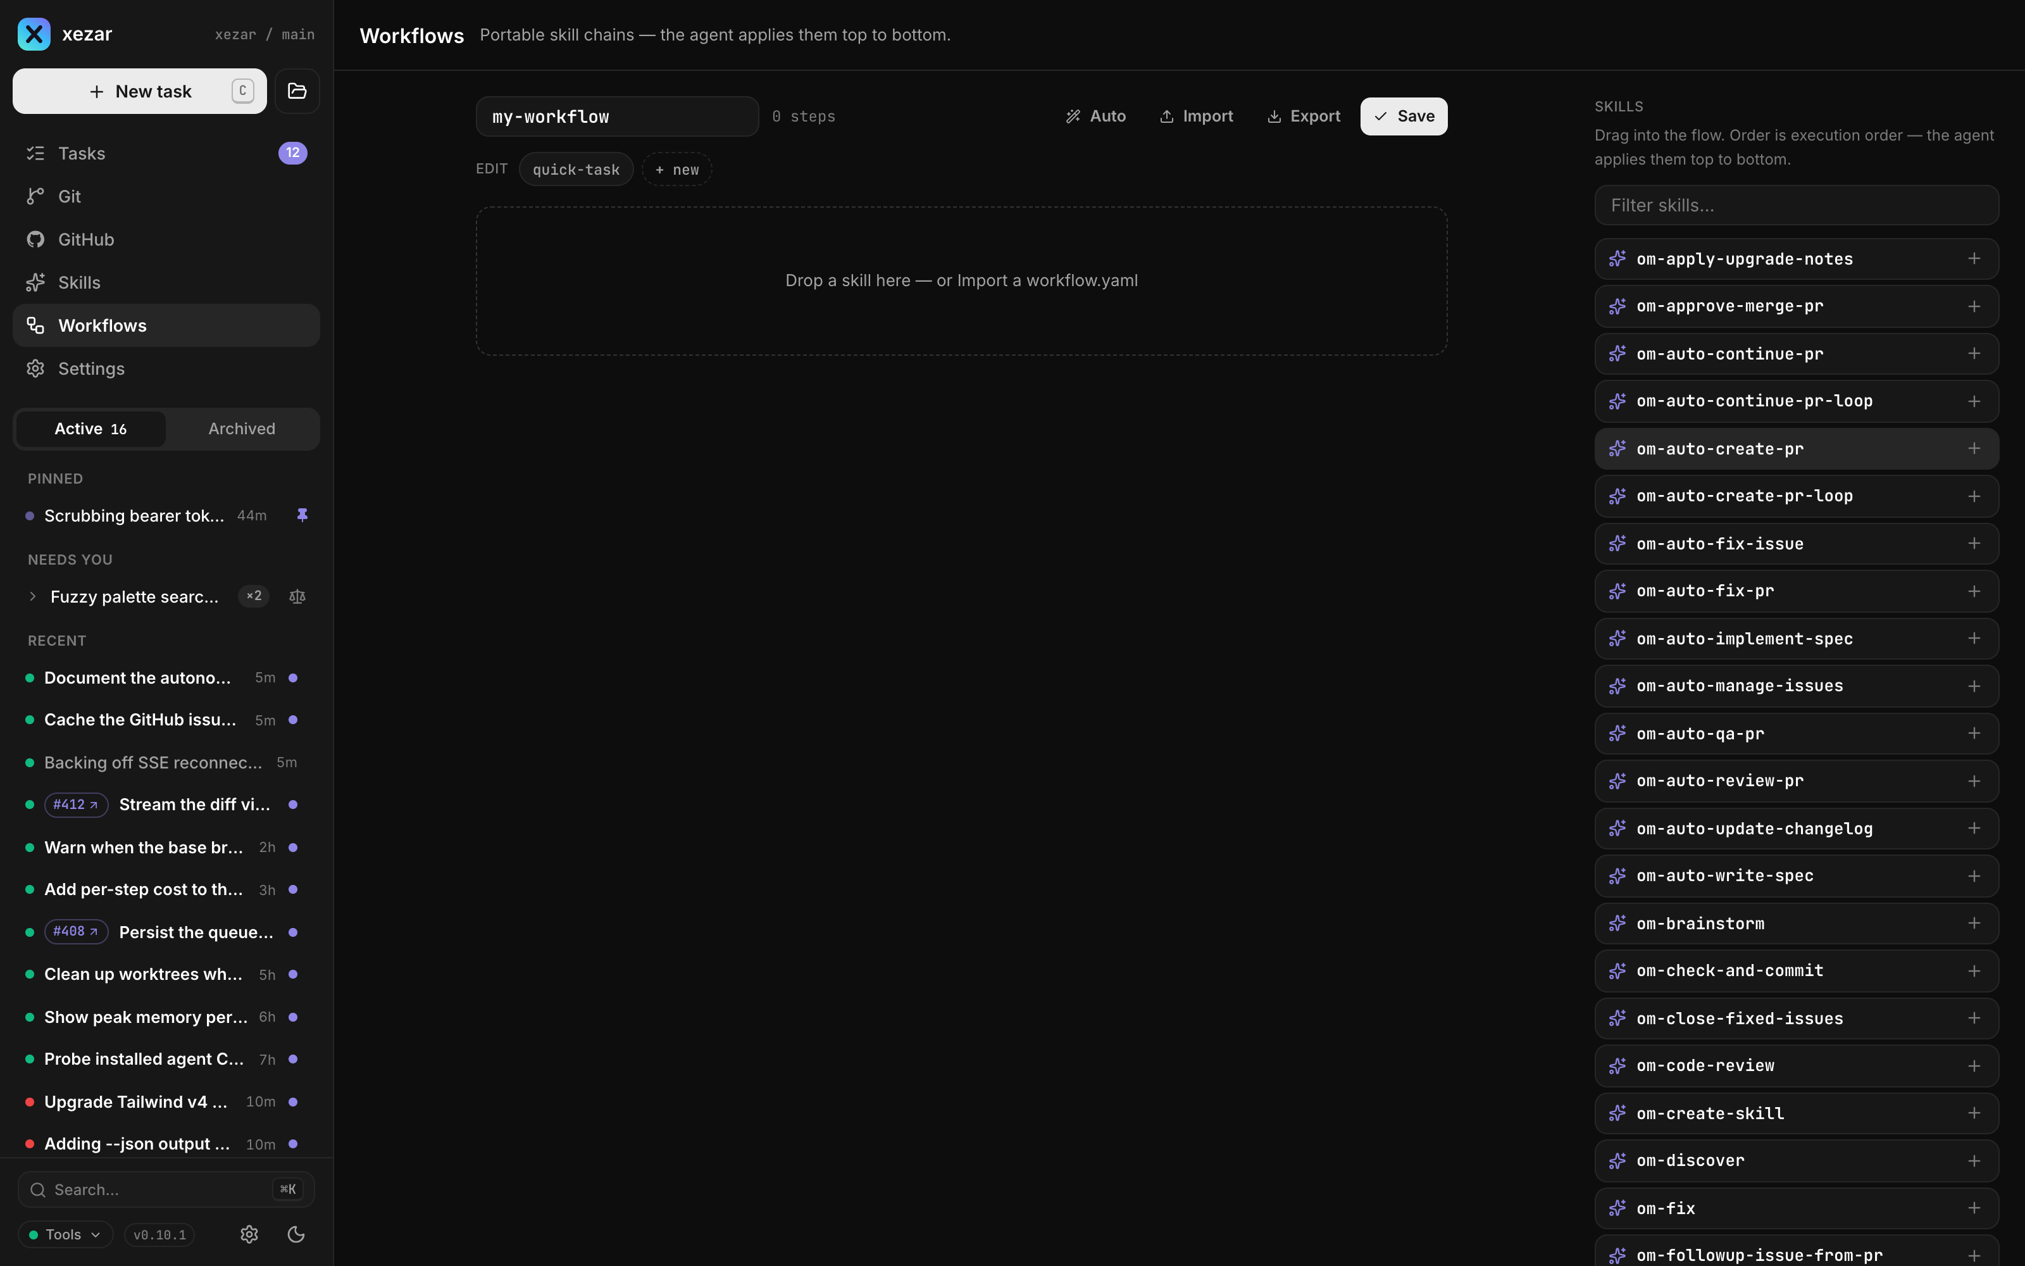This screenshot has height=1266, width=2025.
Task: Open Add per-step cost task
Action: 166,889
